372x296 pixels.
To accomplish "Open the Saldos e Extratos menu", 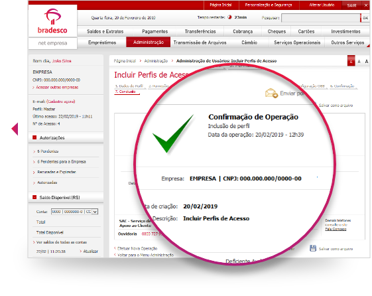I will click(x=105, y=31).
